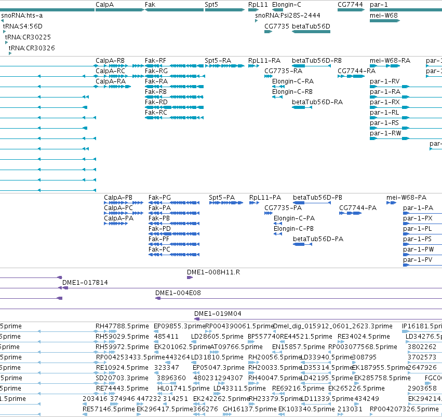
Task: Click the CalpA-RB transcript label
Action: click(110, 61)
